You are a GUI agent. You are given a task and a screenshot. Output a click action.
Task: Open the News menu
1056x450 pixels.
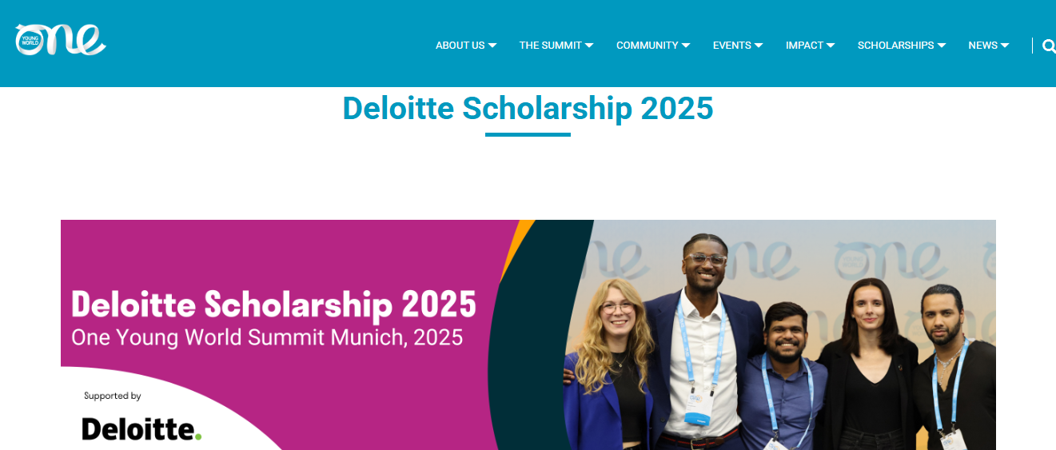(x=982, y=46)
